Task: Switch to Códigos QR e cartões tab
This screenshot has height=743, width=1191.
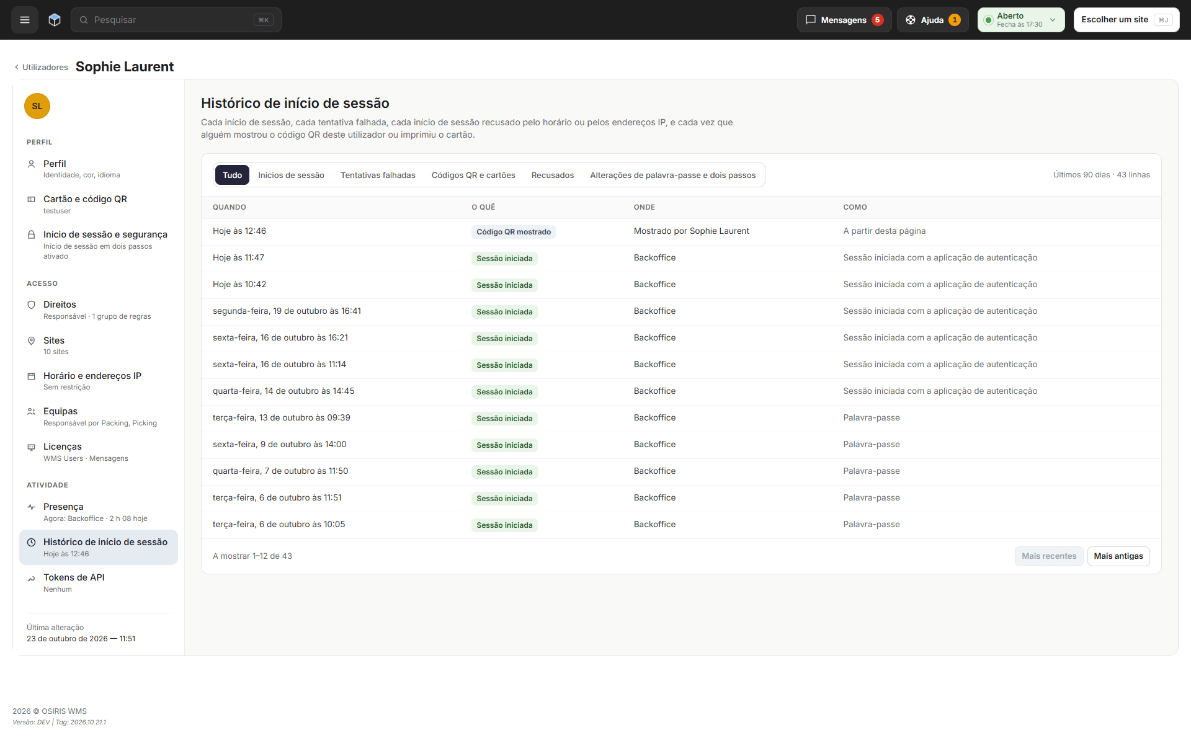Action: click(473, 175)
